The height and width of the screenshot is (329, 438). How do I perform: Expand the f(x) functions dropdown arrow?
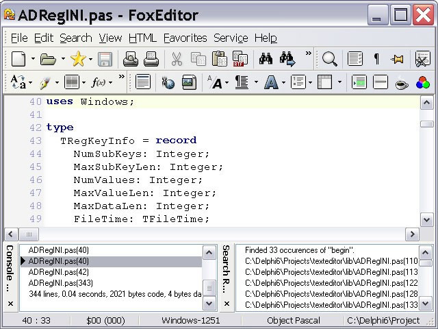(111, 82)
